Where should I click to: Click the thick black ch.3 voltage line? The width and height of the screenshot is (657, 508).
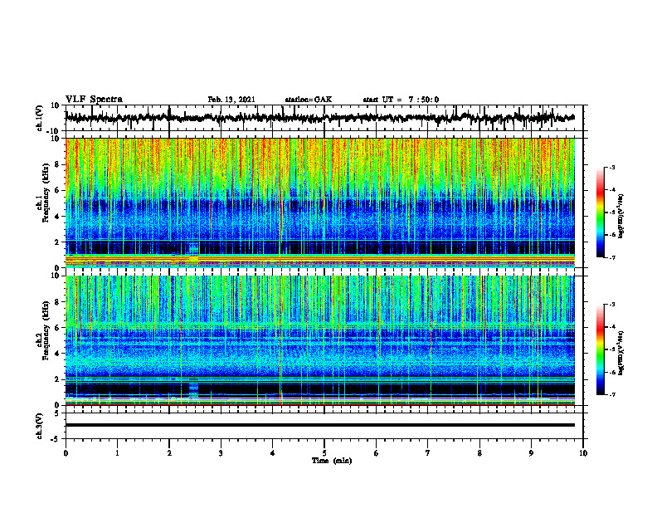pos(319,425)
